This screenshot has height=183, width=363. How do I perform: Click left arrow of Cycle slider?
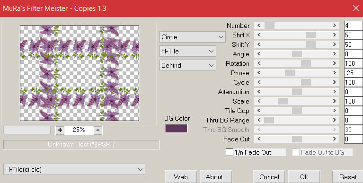[259, 82]
